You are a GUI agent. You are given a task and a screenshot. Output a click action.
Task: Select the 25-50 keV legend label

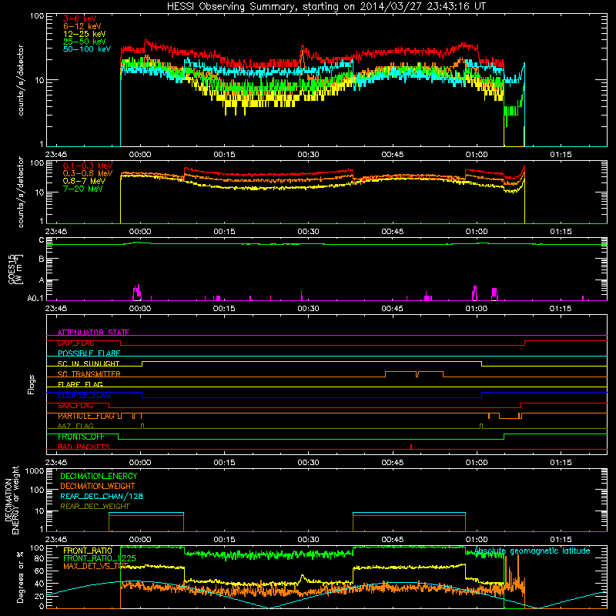tap(84, 42)
